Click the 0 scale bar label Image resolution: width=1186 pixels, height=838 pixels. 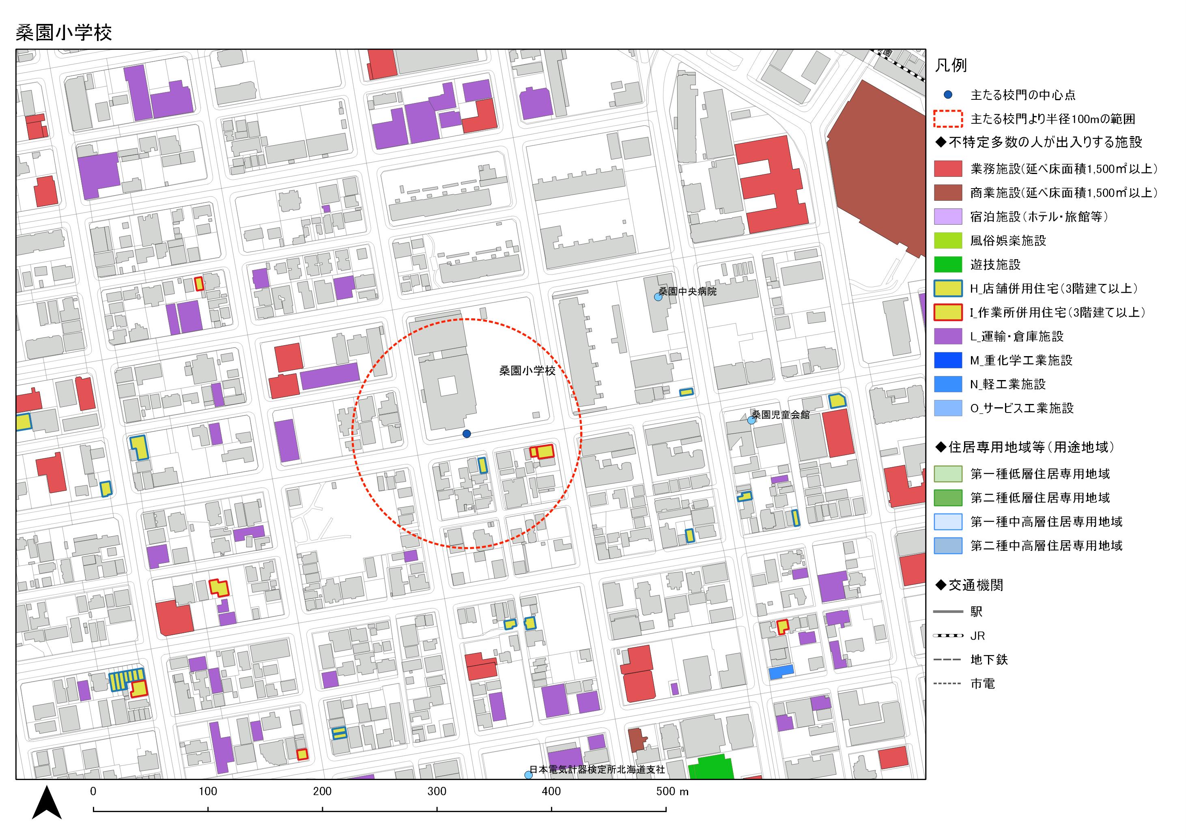pyautogui.click(x=93, y=791)
